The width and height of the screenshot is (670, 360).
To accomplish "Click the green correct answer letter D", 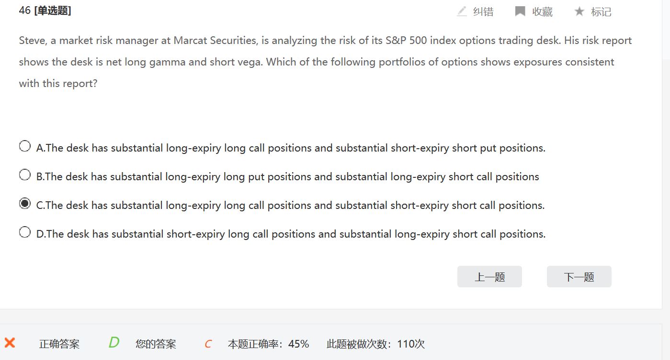I will pos(114,342).
